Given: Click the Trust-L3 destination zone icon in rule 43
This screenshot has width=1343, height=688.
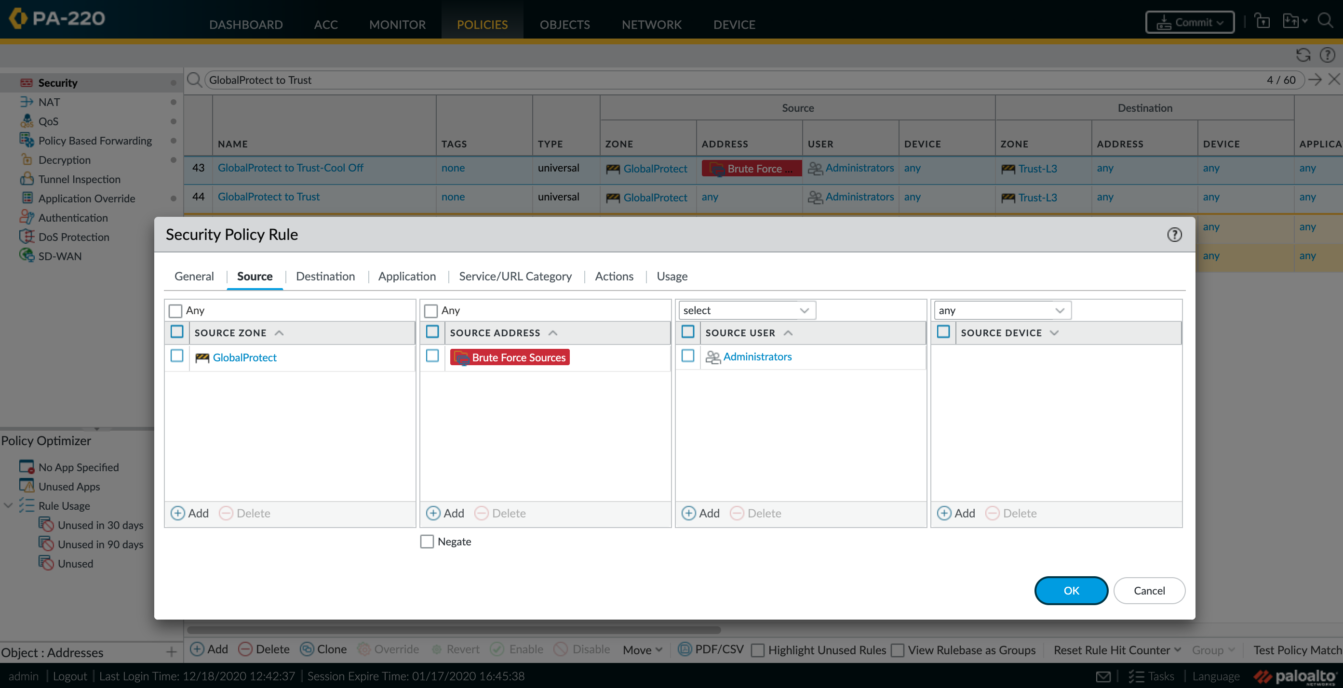Looking at the screenshot, I should pos(1008,169).
